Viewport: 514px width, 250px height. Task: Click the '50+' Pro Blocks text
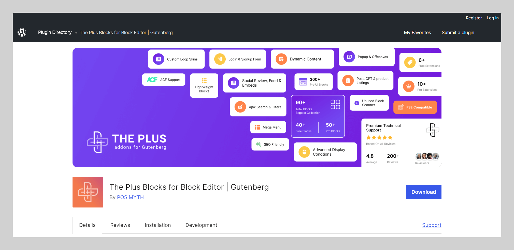[331, 125]
